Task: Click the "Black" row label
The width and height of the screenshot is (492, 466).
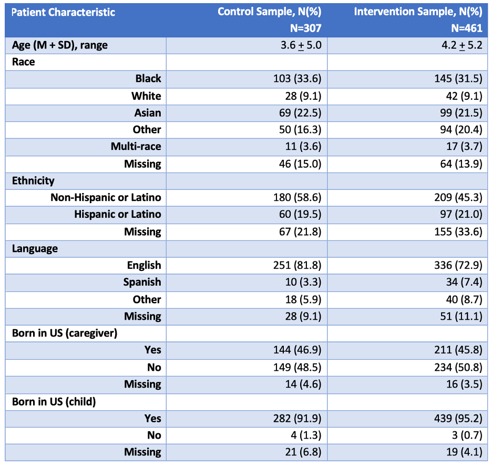Action: click(148, 78)
